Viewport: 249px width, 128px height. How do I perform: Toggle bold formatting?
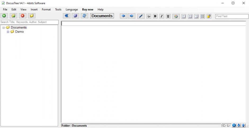pyautogui.click(x=155, y=16)
